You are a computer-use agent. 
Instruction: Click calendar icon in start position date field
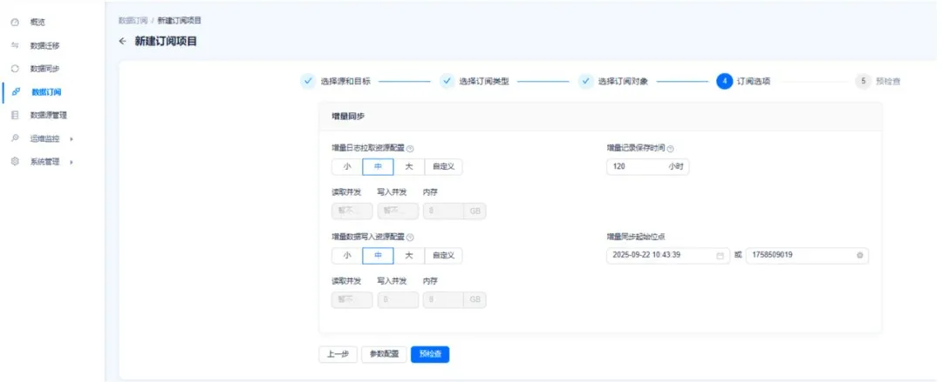point(720,256)
